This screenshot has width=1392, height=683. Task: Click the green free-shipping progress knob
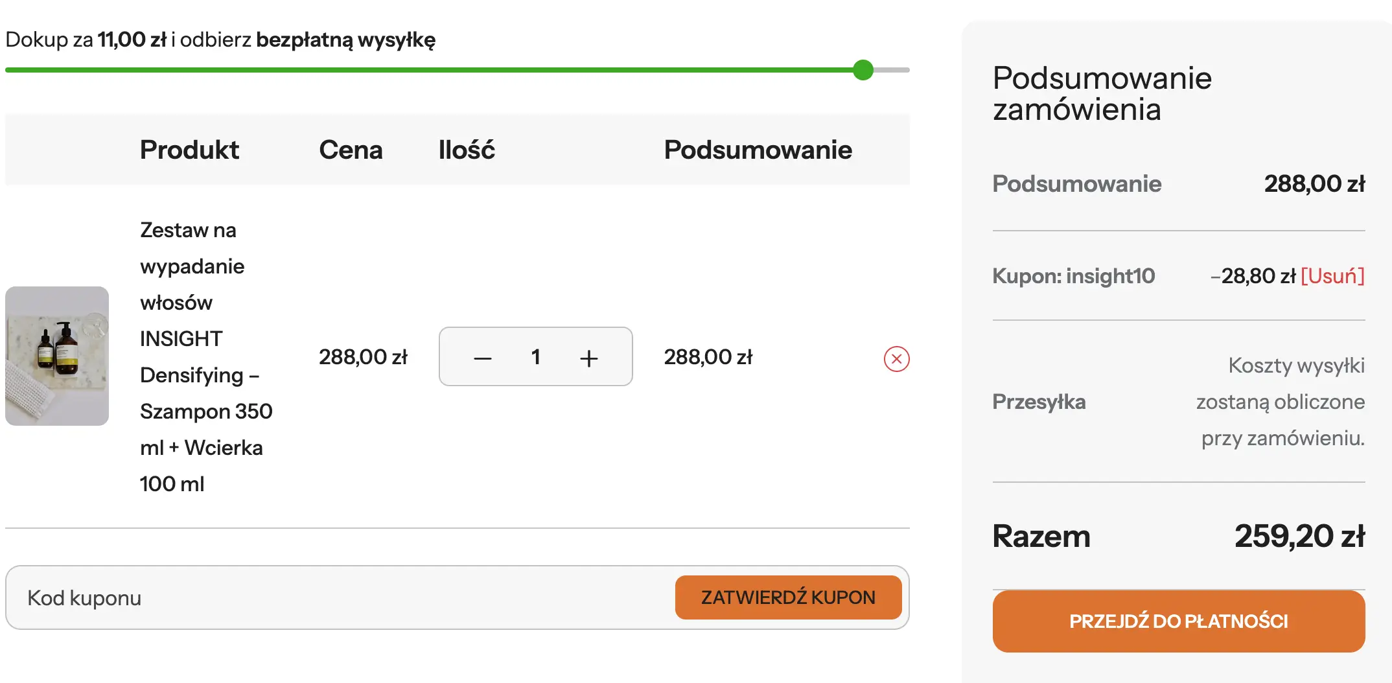pyautogui.click(x=863, y=70)
